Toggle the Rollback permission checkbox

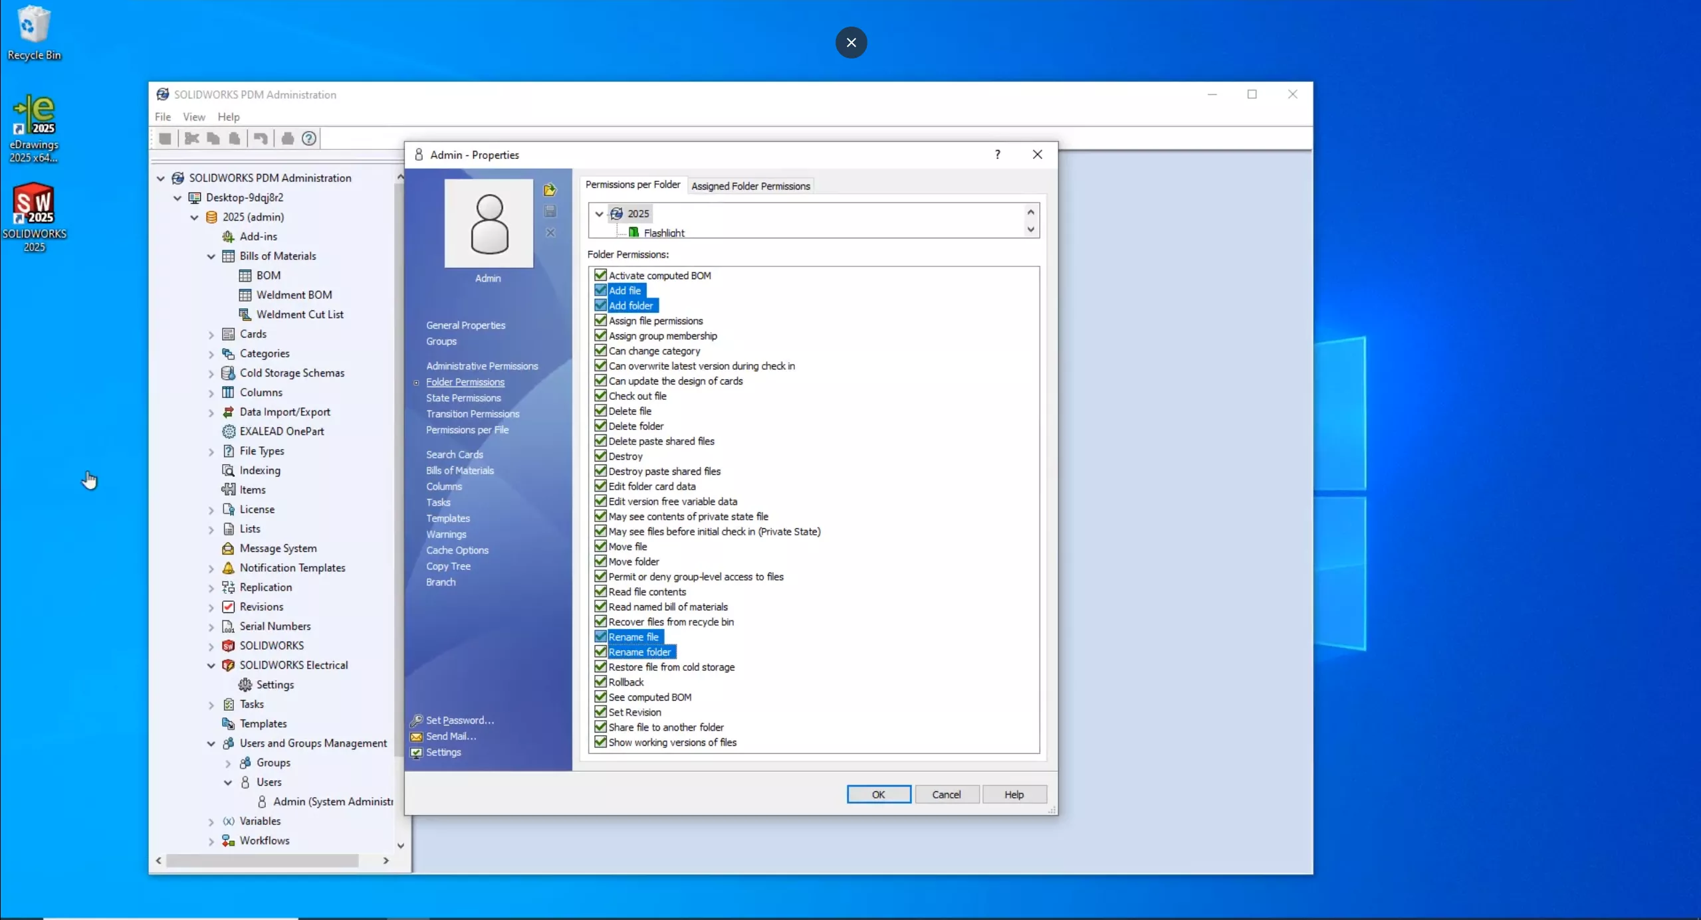600,682
